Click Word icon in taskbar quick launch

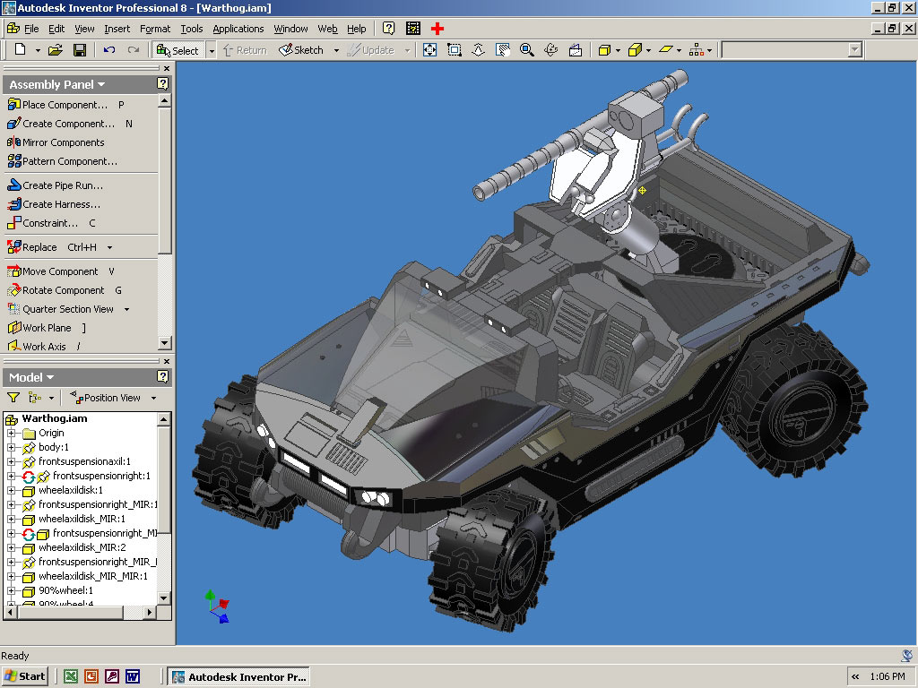coord(133,677)
